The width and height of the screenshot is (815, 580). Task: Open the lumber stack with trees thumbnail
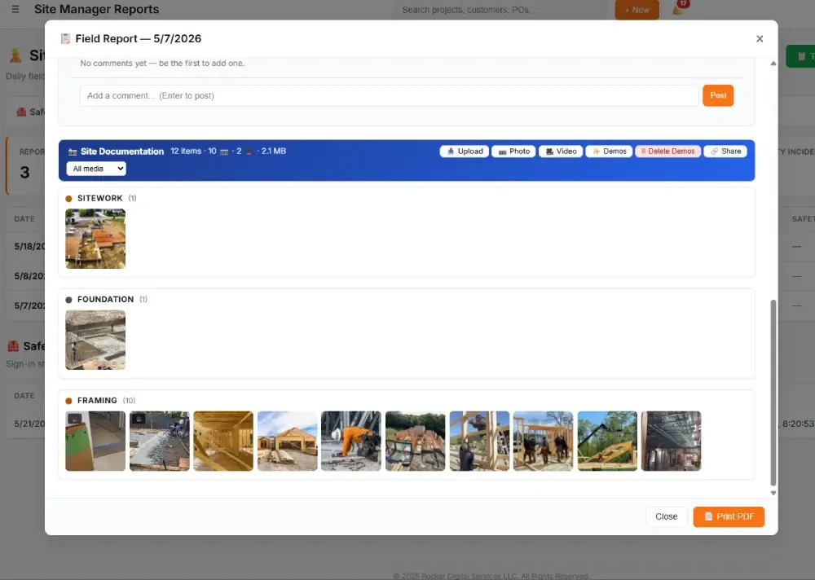pos(416,442)
